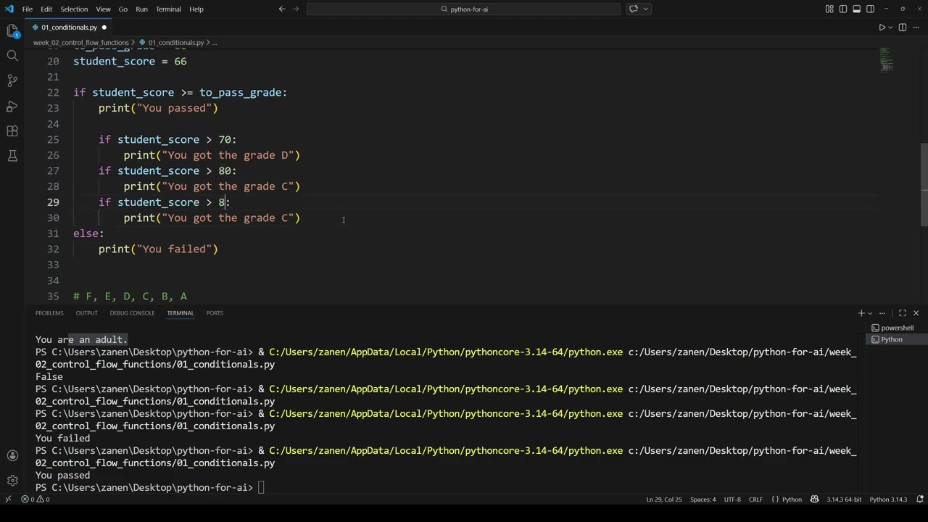The height and width of the screenshot is (522, 928).
Task: Select the 01_conditionals.py editor tab
Action: [x=69, y=28]
